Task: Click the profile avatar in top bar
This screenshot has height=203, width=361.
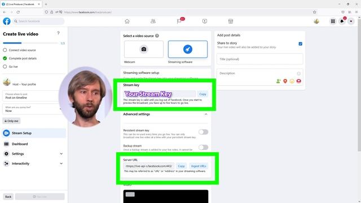Action: click(316, 21)
